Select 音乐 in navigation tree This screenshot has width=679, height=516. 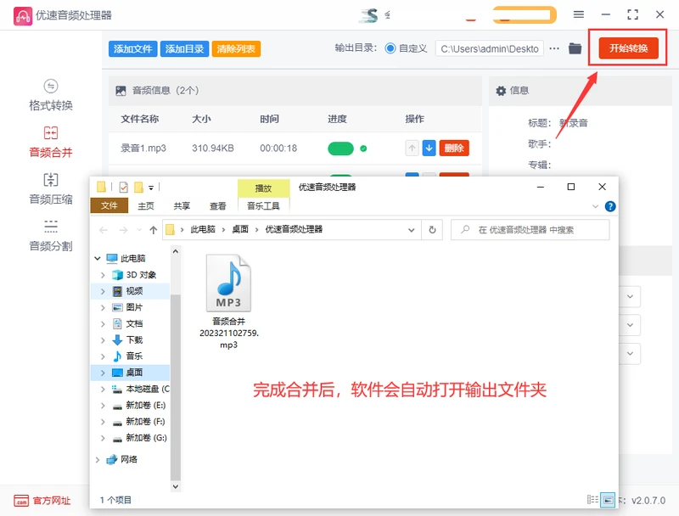134,356
